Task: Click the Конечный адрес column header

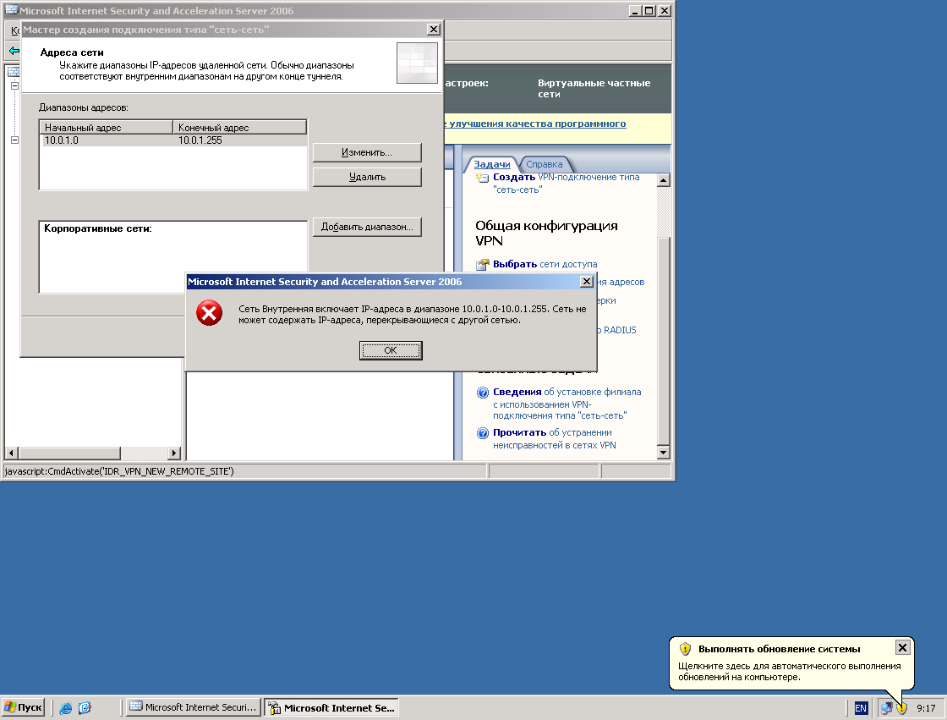Action: 240,128
